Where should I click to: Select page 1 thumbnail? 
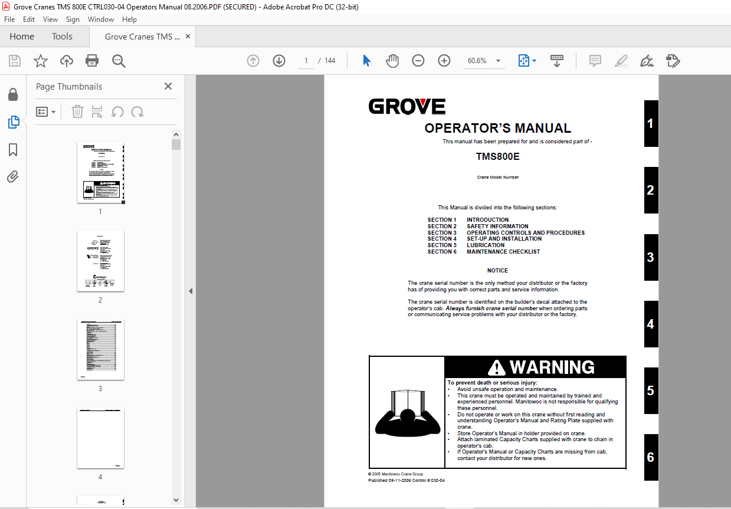[100, 172]
